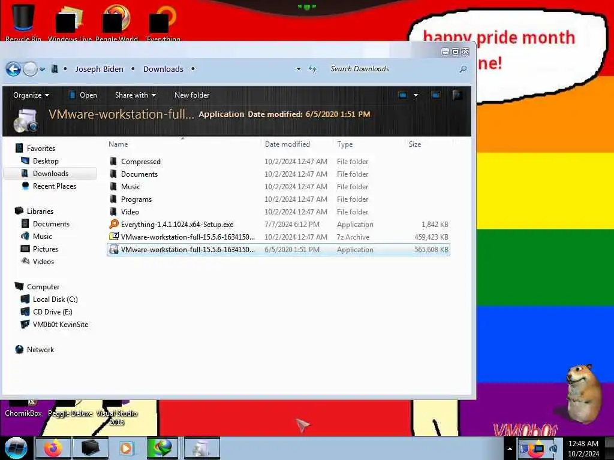This screenshot has height=460, width=614.
Task: Click the help icon in toolbar
Action: (x=457, y=95)
